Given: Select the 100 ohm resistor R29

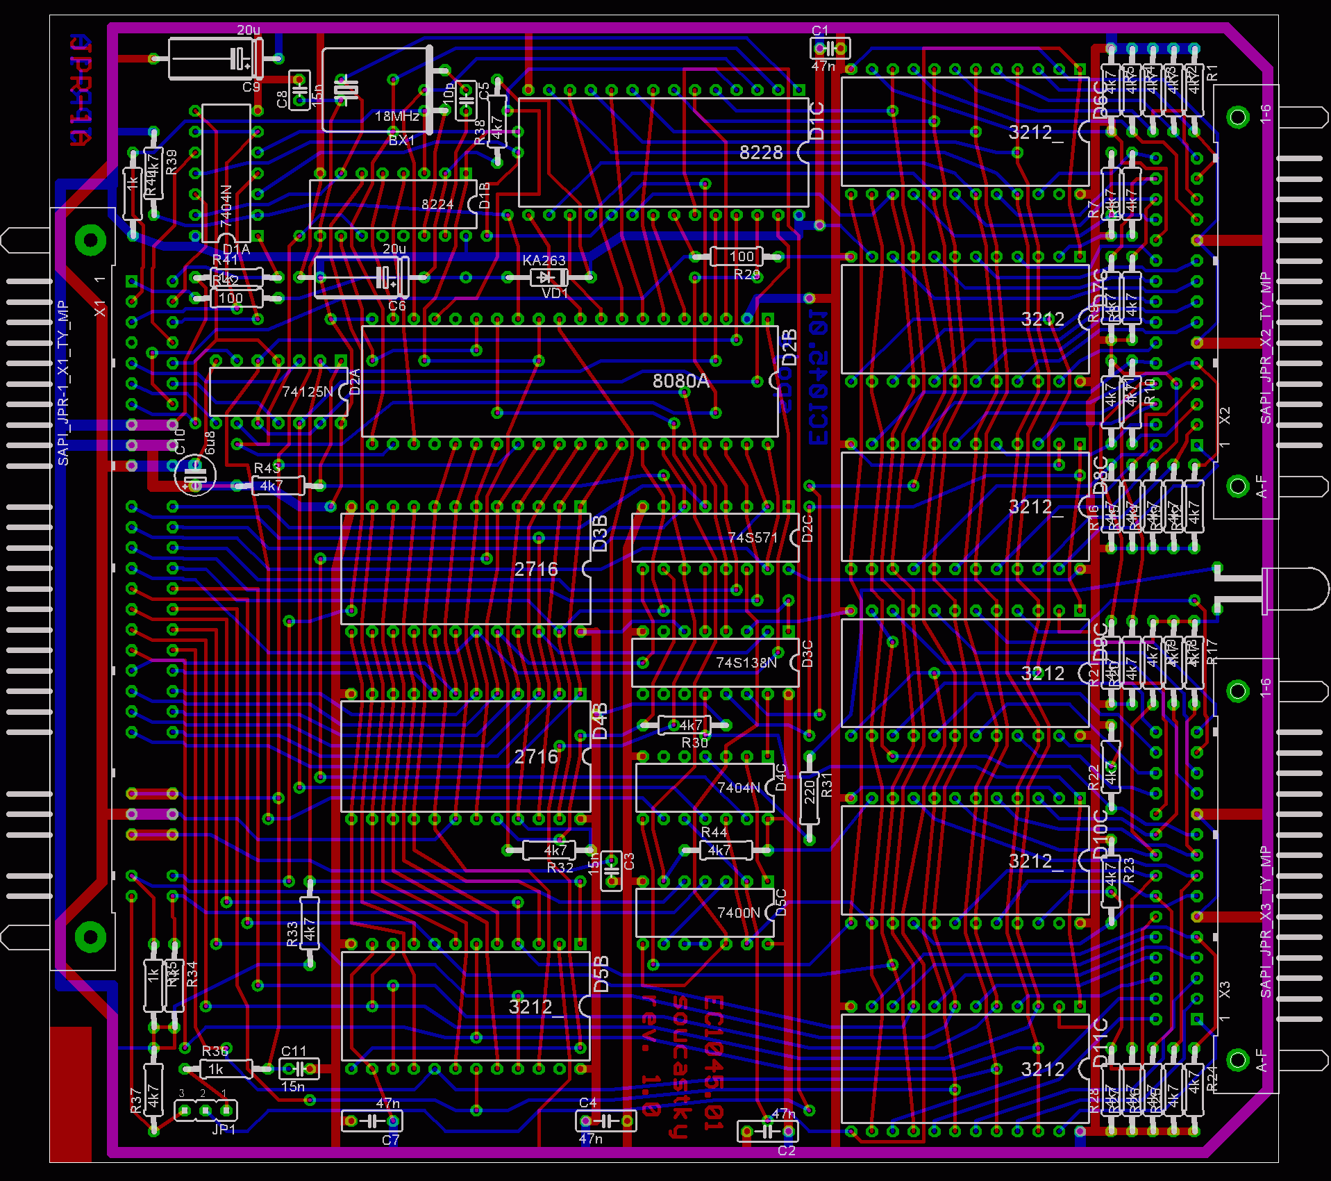Looking at the screenshot, I should point(737,256).
